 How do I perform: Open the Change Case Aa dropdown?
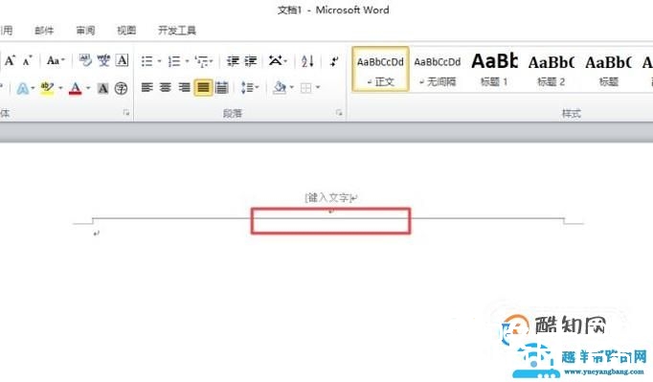point(56,61)
